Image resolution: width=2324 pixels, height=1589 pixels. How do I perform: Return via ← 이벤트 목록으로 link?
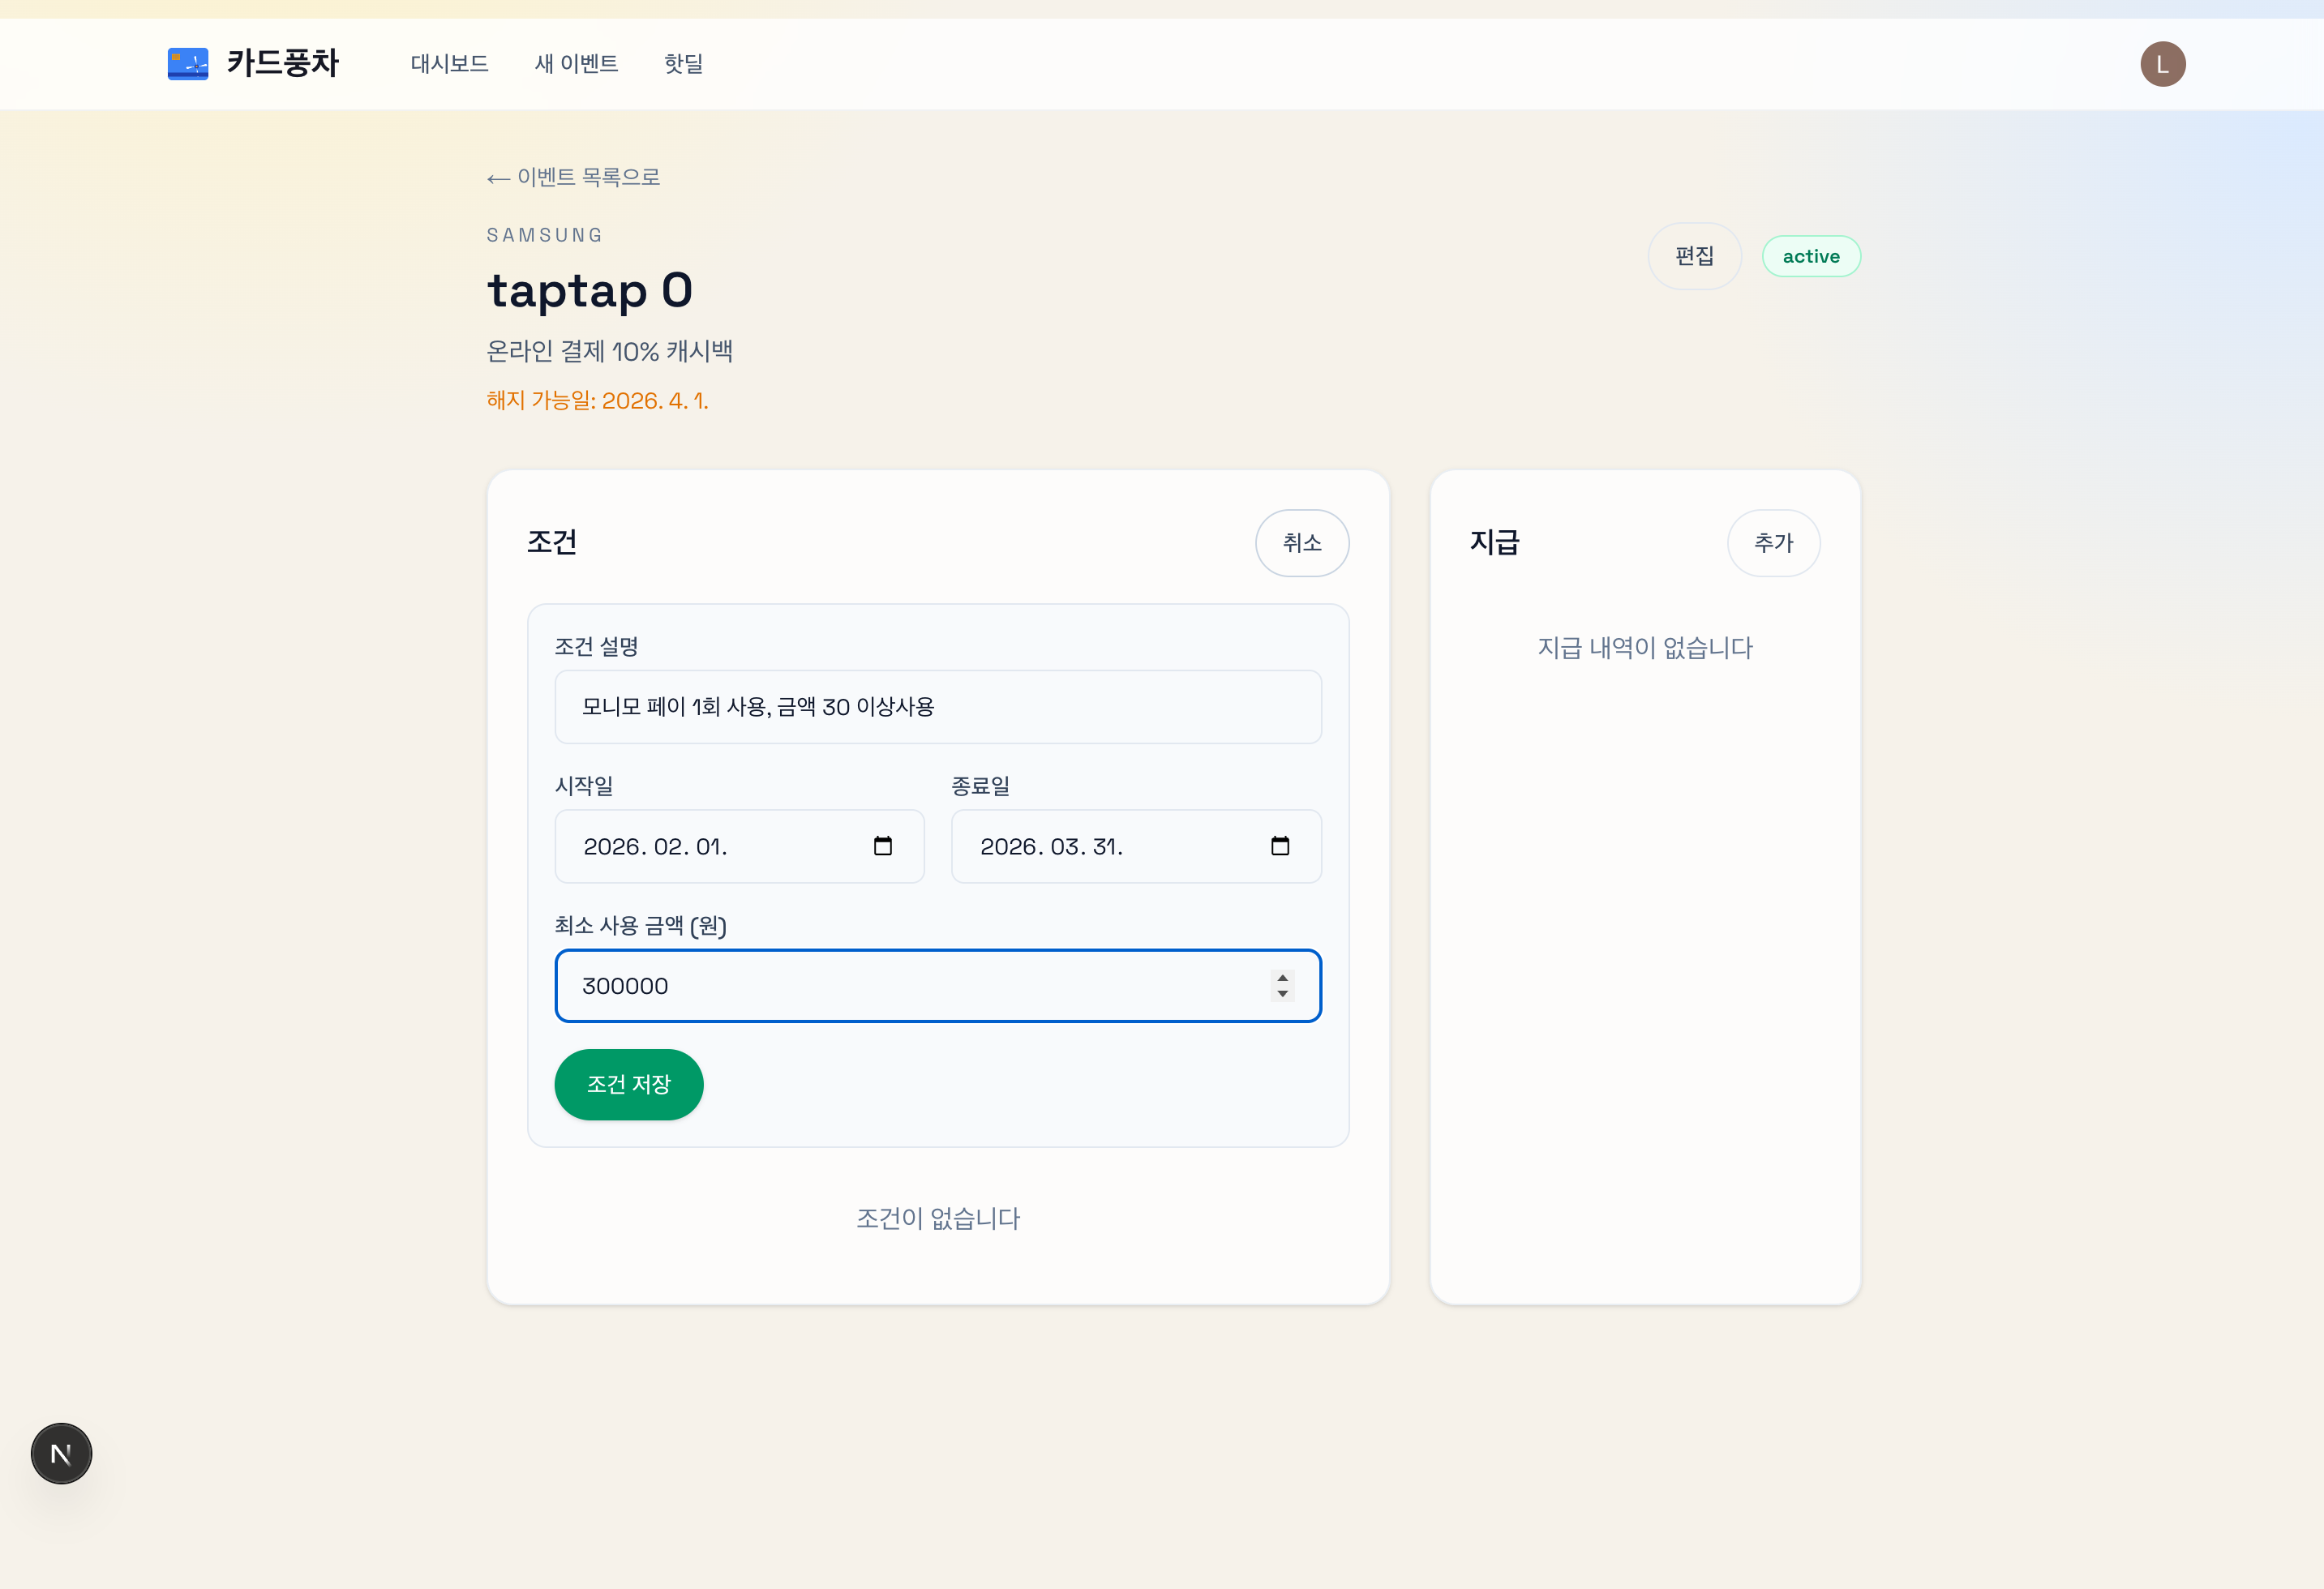573,177
